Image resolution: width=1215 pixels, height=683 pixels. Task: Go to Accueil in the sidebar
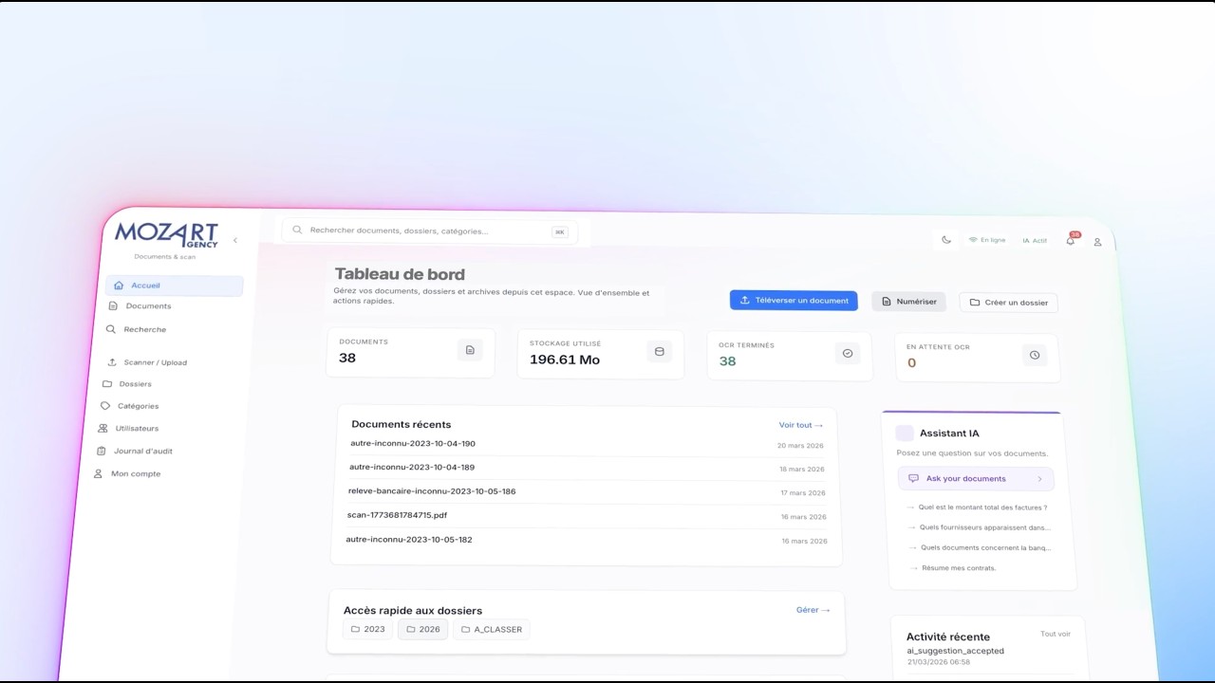click(x=175, y=286)
